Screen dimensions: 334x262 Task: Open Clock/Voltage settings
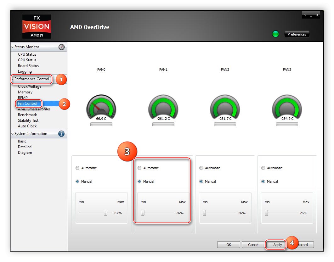(x=30, y=86)
